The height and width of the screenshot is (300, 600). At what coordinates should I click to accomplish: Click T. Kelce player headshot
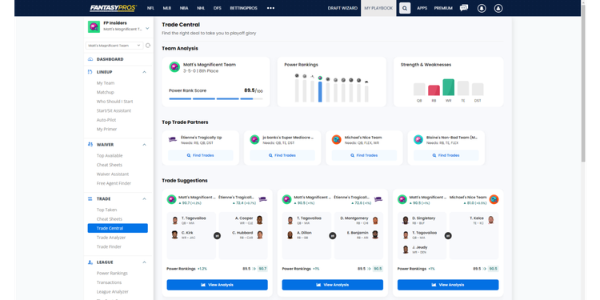click(490, 220)
